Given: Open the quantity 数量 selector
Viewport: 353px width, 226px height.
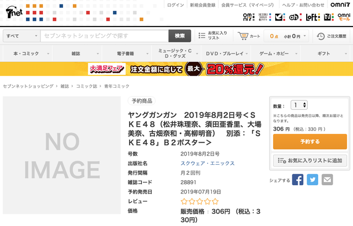Looking at the screenshot, I should tap(299, 105).
